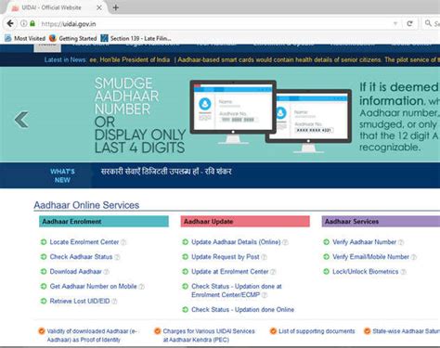Screen dimensions: 440x348
Task: Click the site information icon in address bar
Action: coord(23,23)
